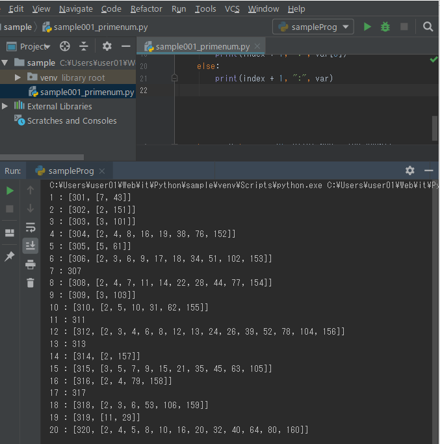Viewport: 440px width, 444px height.
Task: Click the locate file crosshair icon in Project panel
Action: coord(64,46)
